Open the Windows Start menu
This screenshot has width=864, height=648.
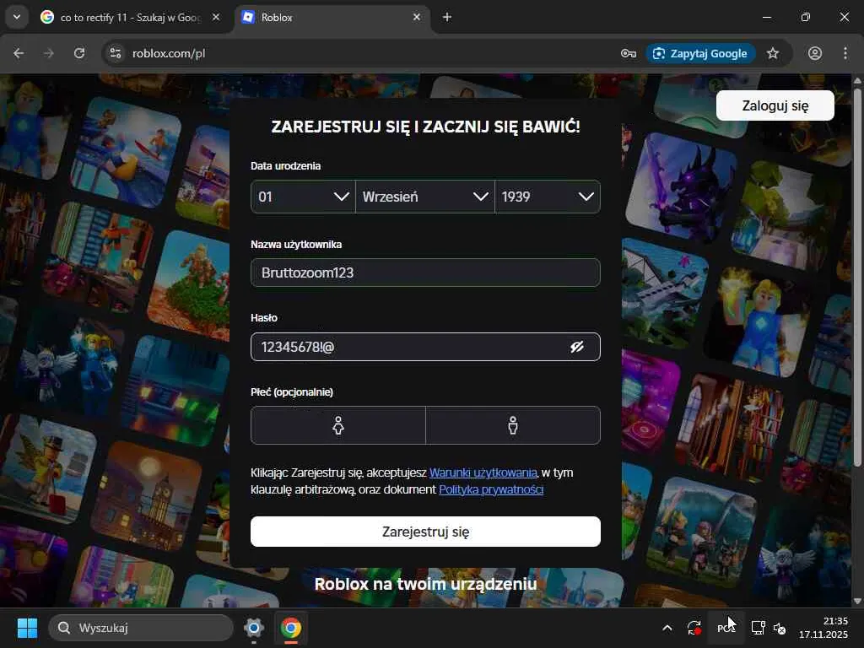pos(27,628)
